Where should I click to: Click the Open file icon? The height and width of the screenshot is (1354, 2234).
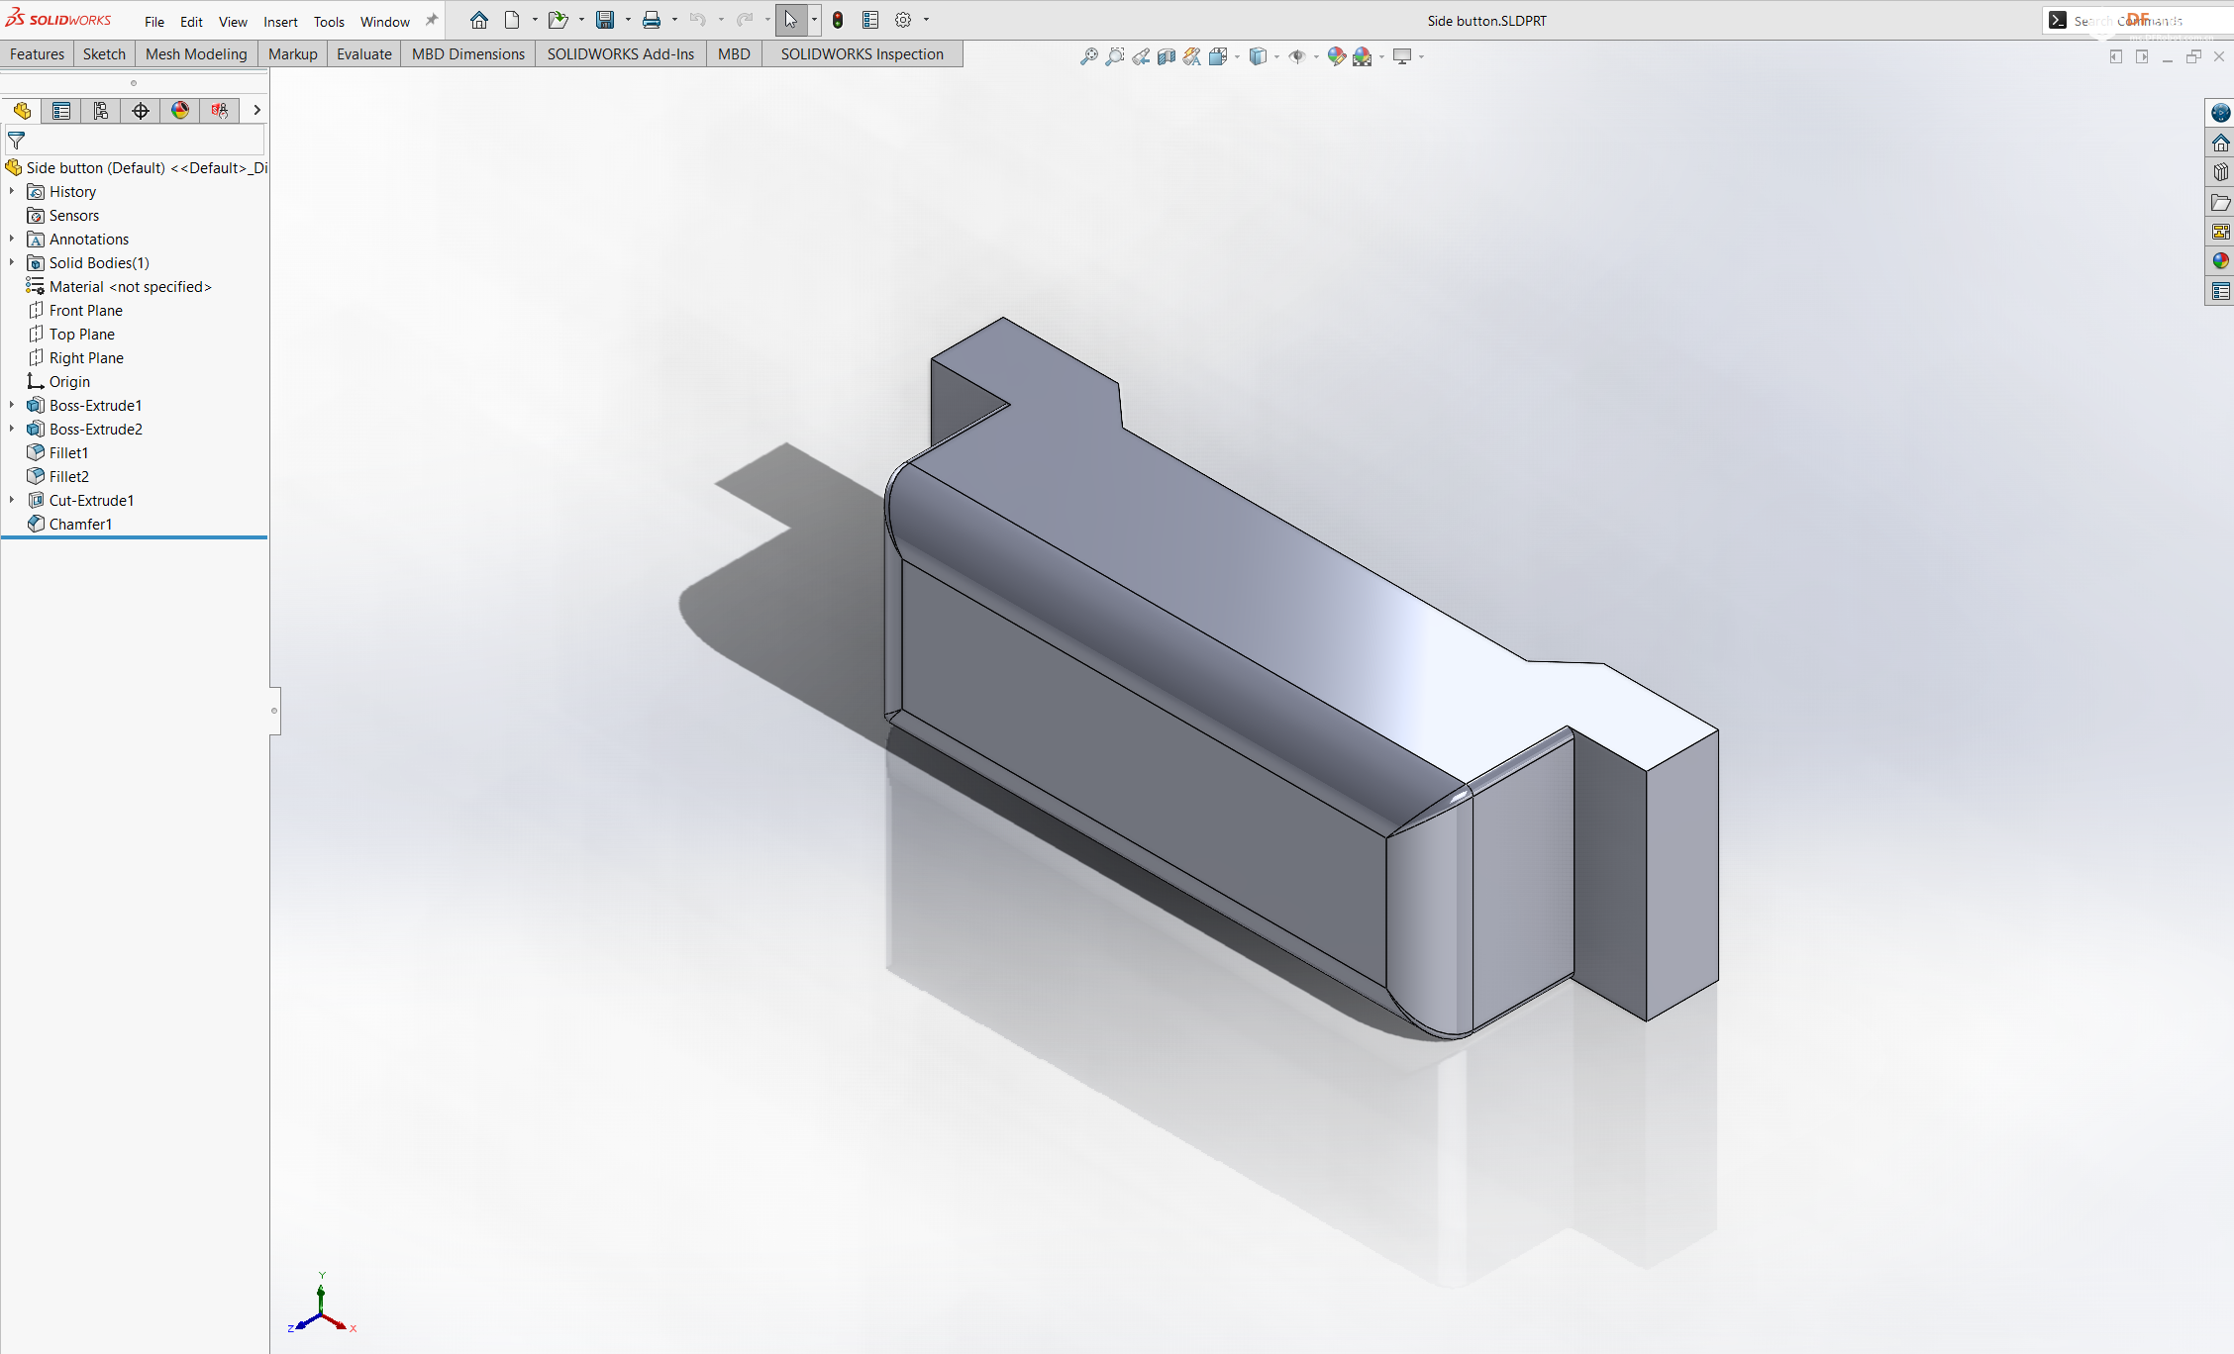click(558, 20)
